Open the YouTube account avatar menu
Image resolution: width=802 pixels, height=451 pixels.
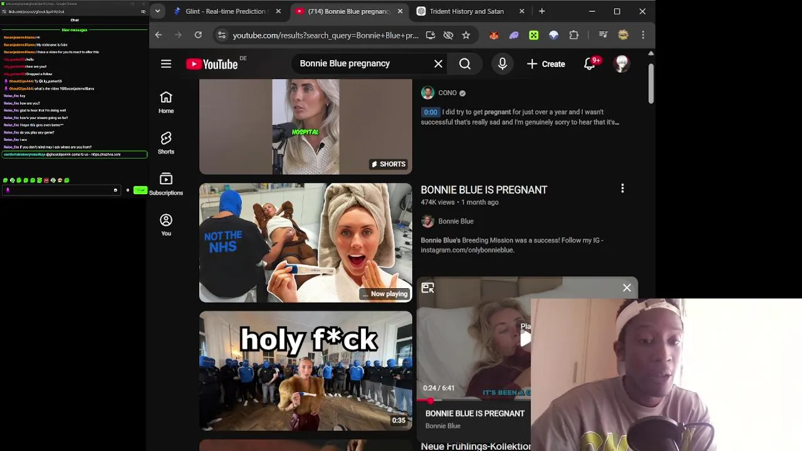click(622, 64)
